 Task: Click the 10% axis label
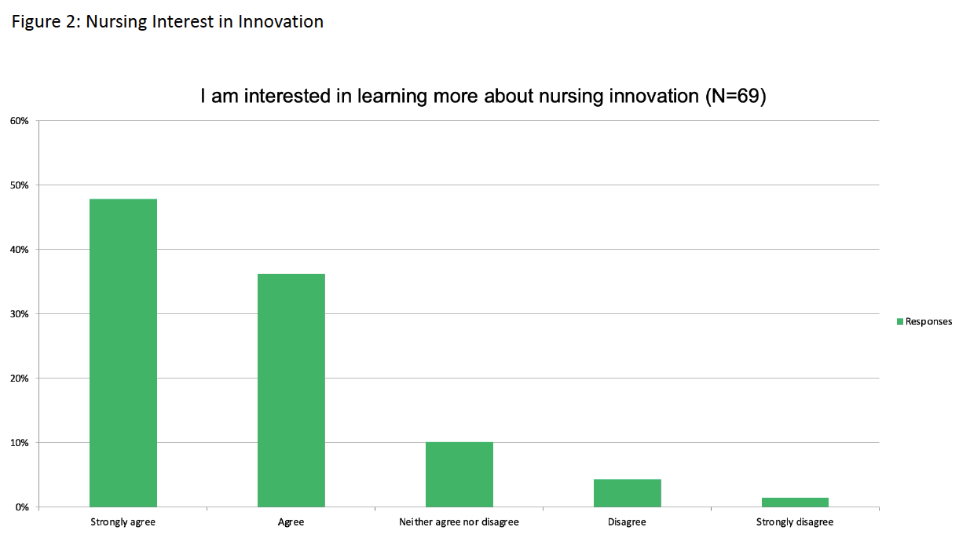coord(20,443)
